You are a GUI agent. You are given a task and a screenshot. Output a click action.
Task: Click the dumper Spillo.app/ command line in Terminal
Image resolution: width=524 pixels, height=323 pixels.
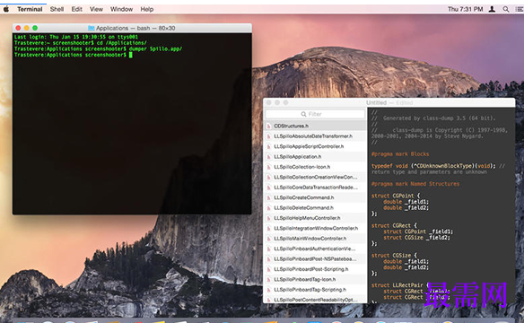pos(99,48)
